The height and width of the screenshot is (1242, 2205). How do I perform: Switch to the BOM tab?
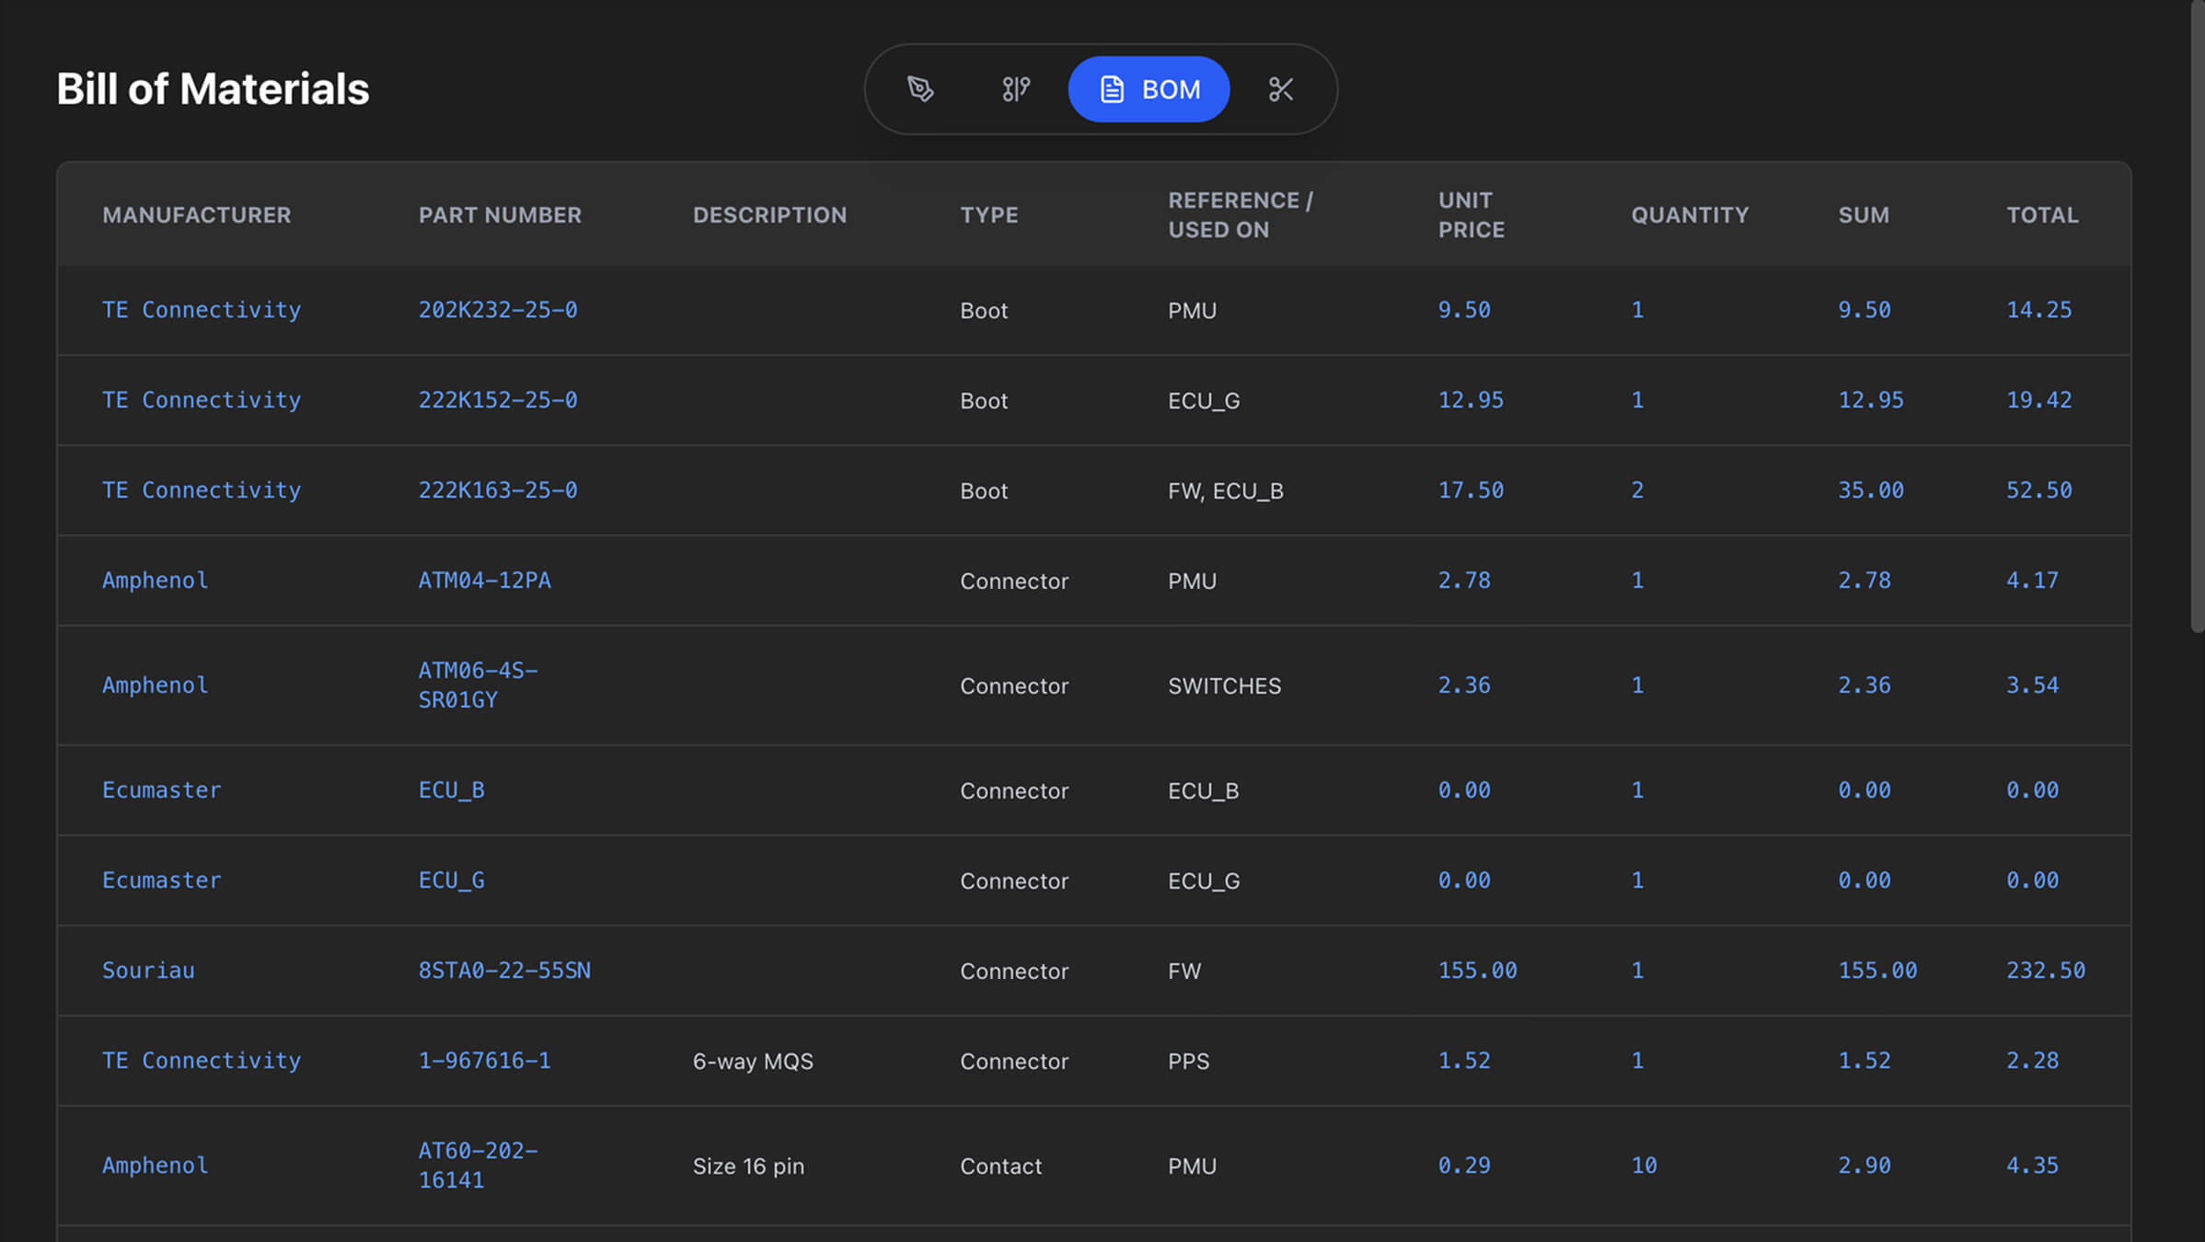pos(1149,89)
